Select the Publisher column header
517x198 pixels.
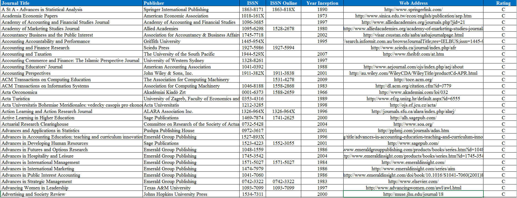coord(191,3)
